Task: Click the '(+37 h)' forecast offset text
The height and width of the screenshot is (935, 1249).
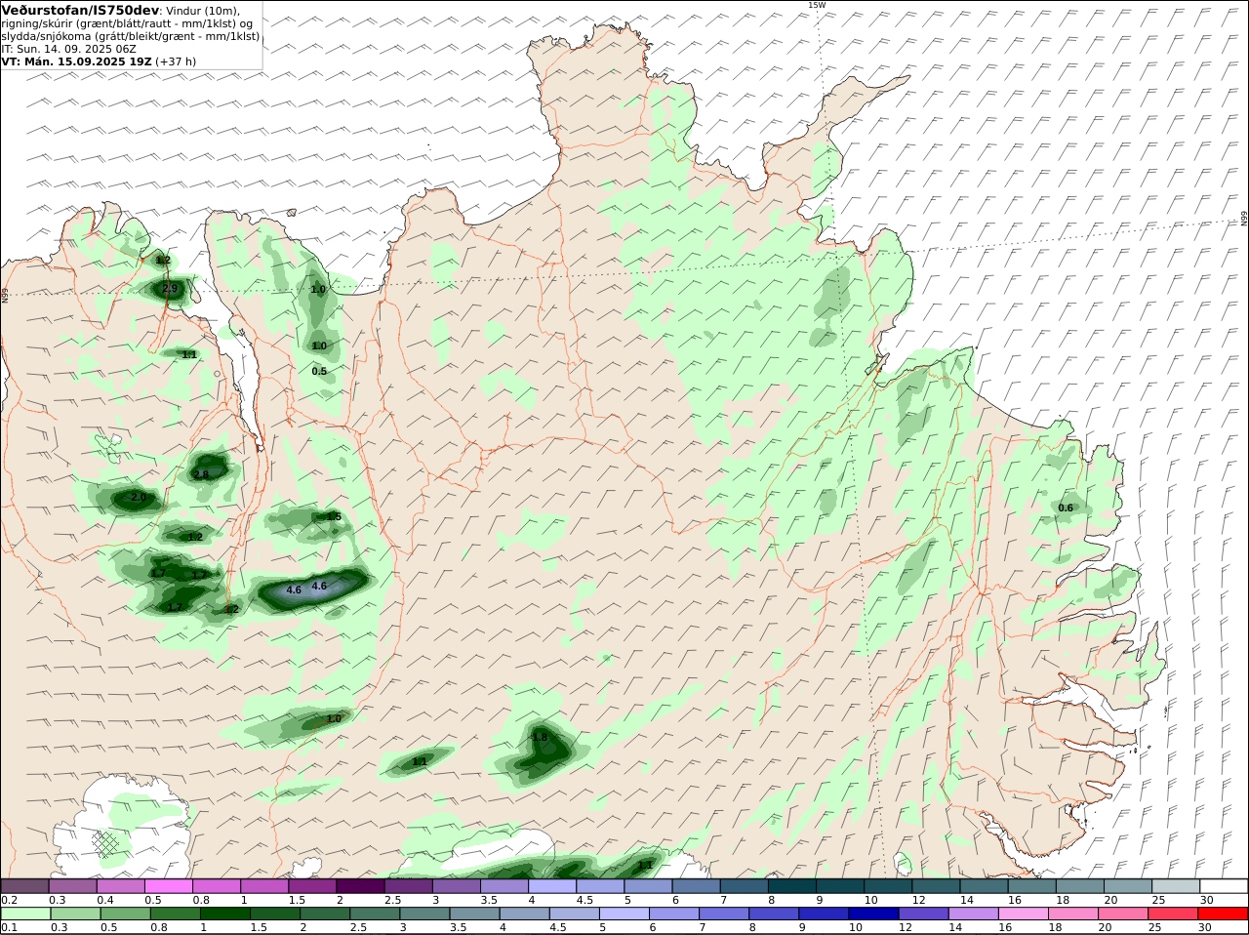Action: [176, 61]
